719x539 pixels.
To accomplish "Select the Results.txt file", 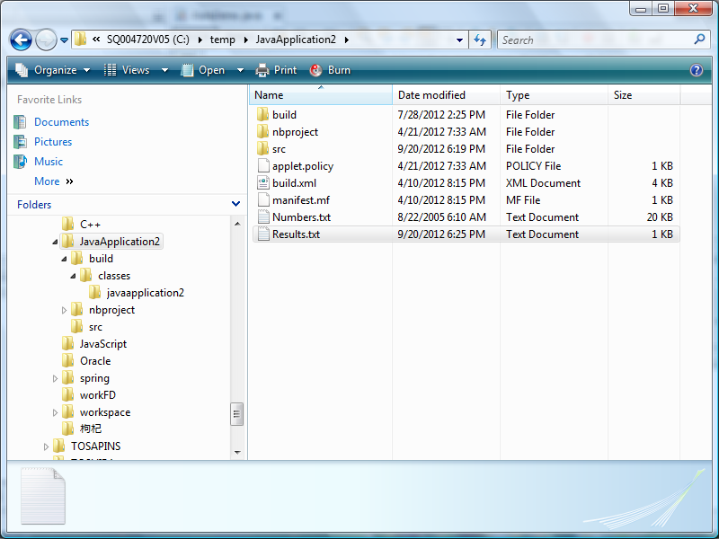I will [295, 234].
